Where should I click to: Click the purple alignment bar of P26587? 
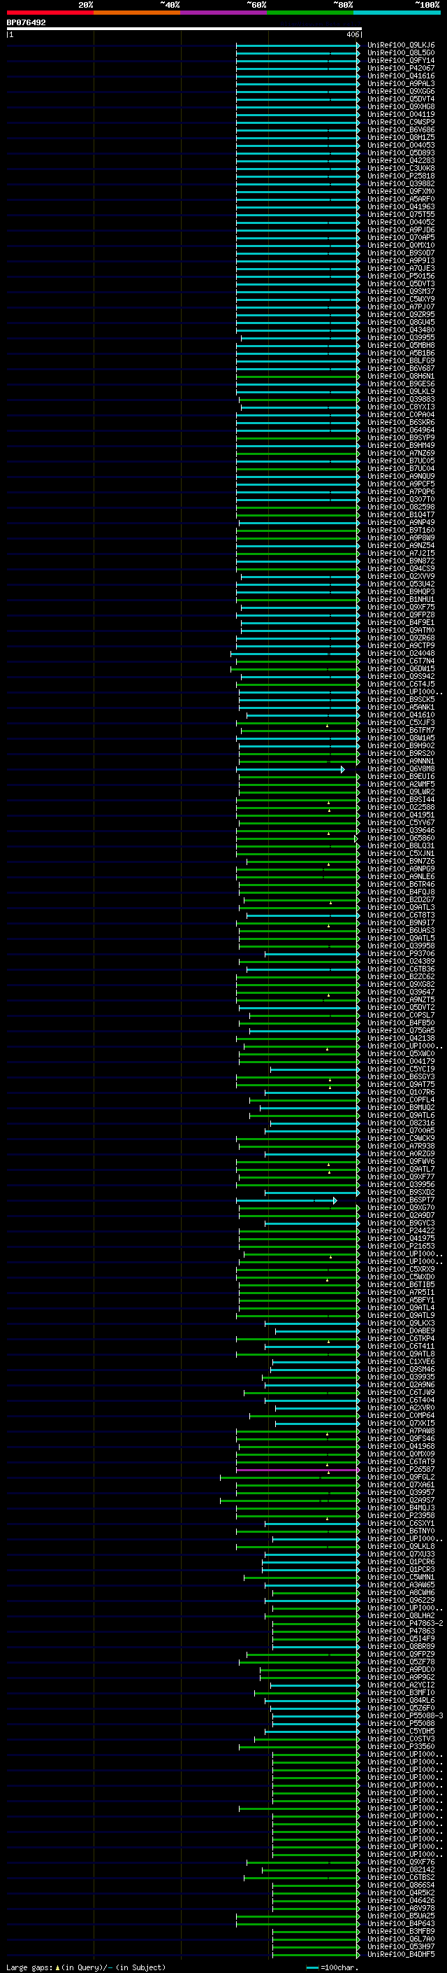pos(298,1470)
